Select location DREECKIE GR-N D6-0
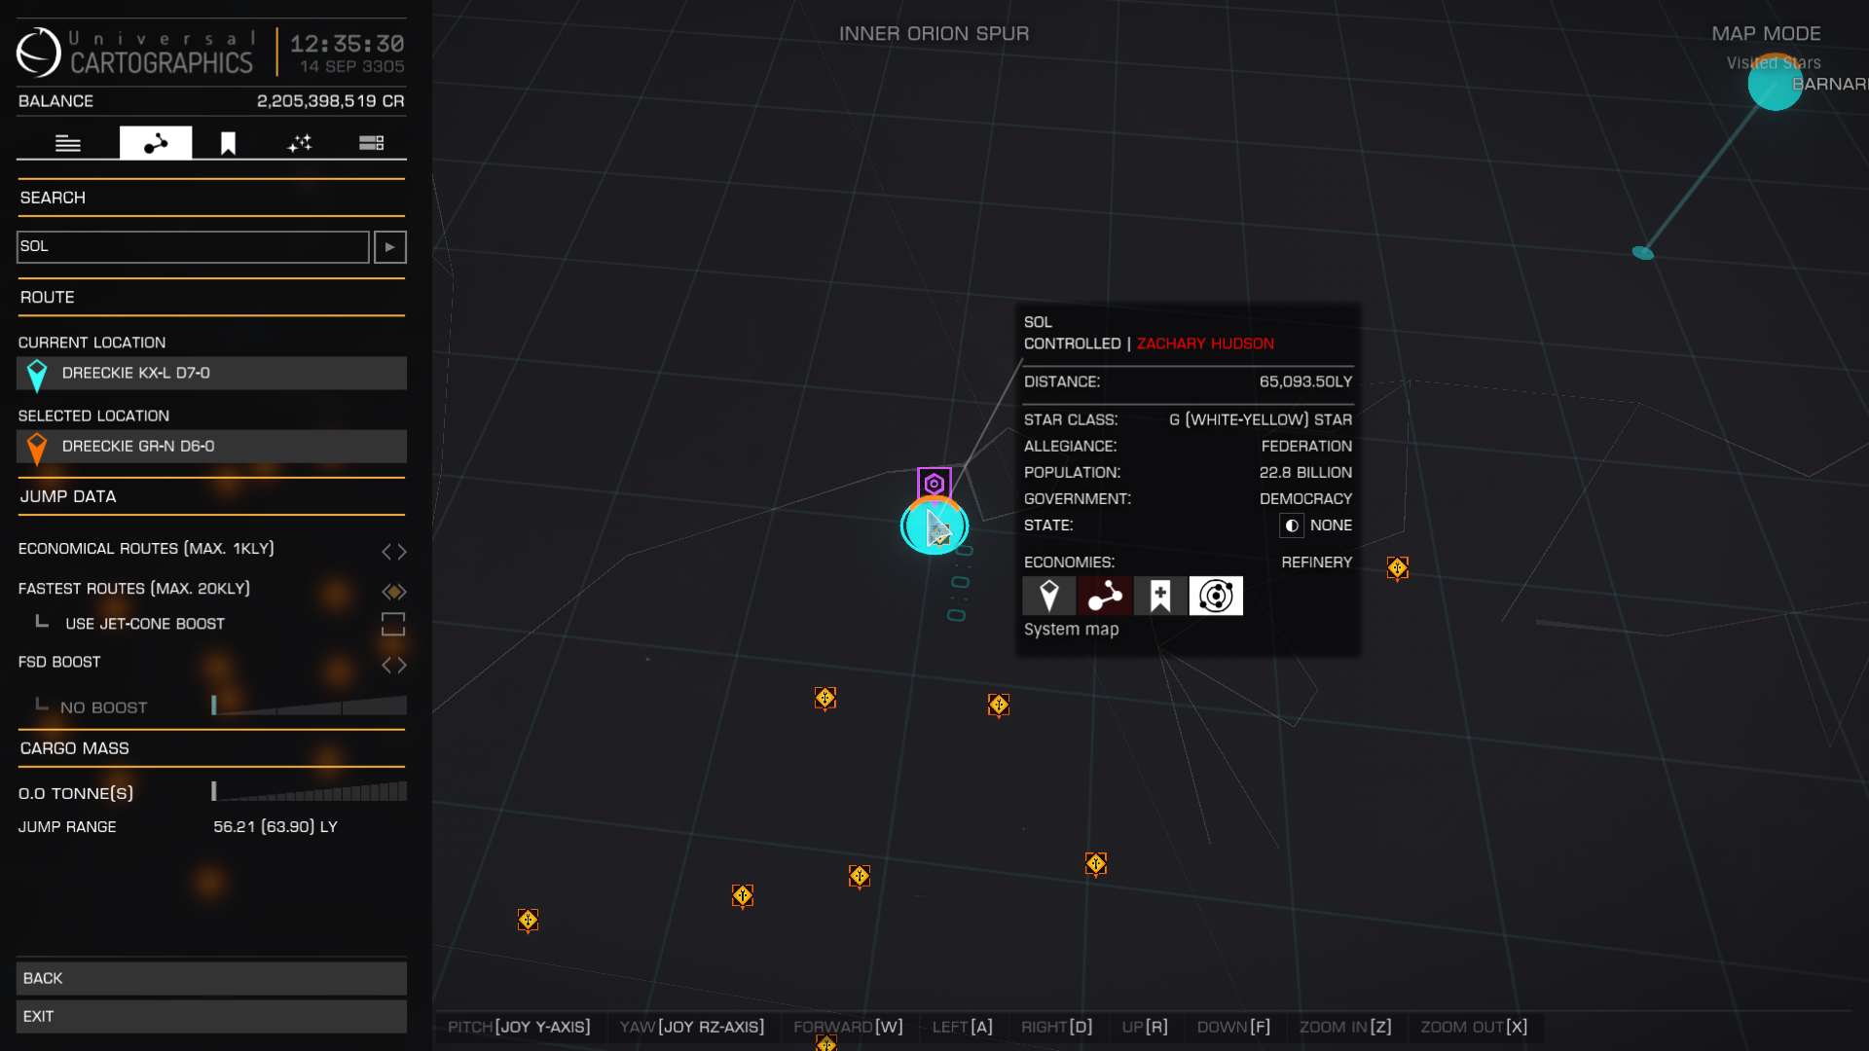Viewport: 1869px width, 1051px height. tap(211, 446)
